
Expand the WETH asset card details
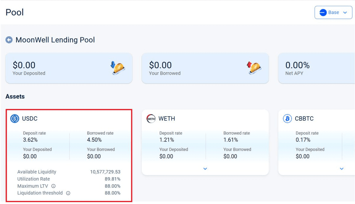pos(205,169)
